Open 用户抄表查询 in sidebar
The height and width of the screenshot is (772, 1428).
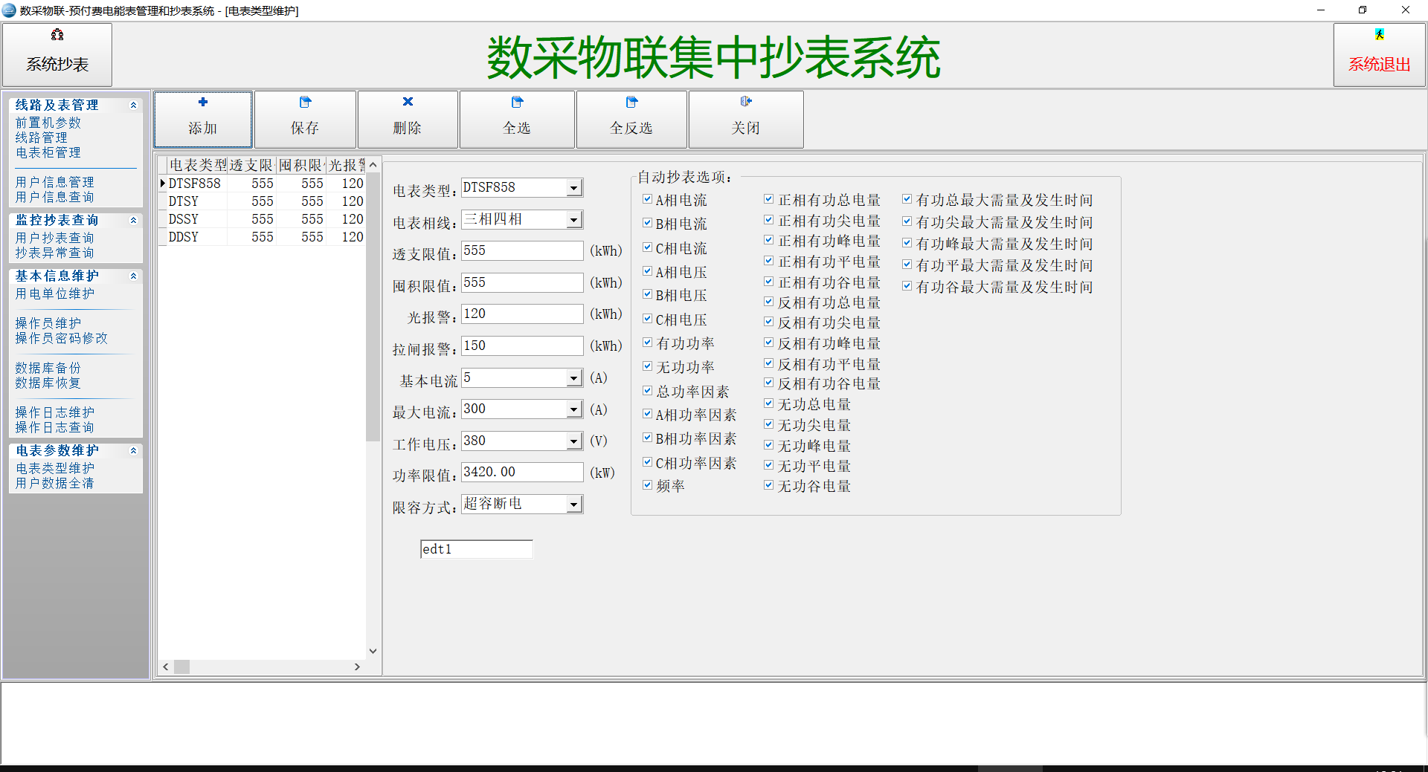(55, 238)
